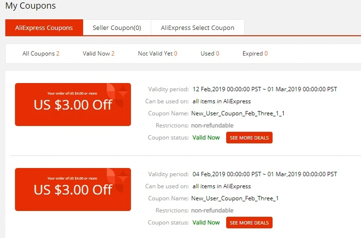Click second coupon's Valid Now status
Viewport: 361px width, 238px height.
(x=206, y=223)
